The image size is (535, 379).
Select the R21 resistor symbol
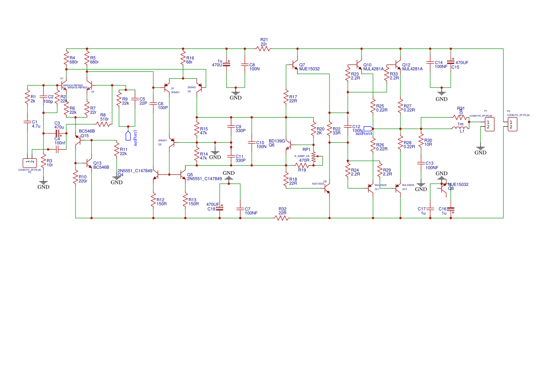(263, 49)
